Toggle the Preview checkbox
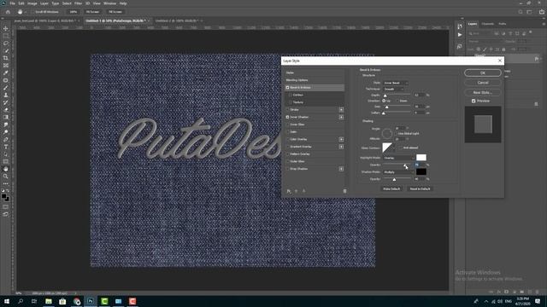The image size is (547, 307). point(473,101)
